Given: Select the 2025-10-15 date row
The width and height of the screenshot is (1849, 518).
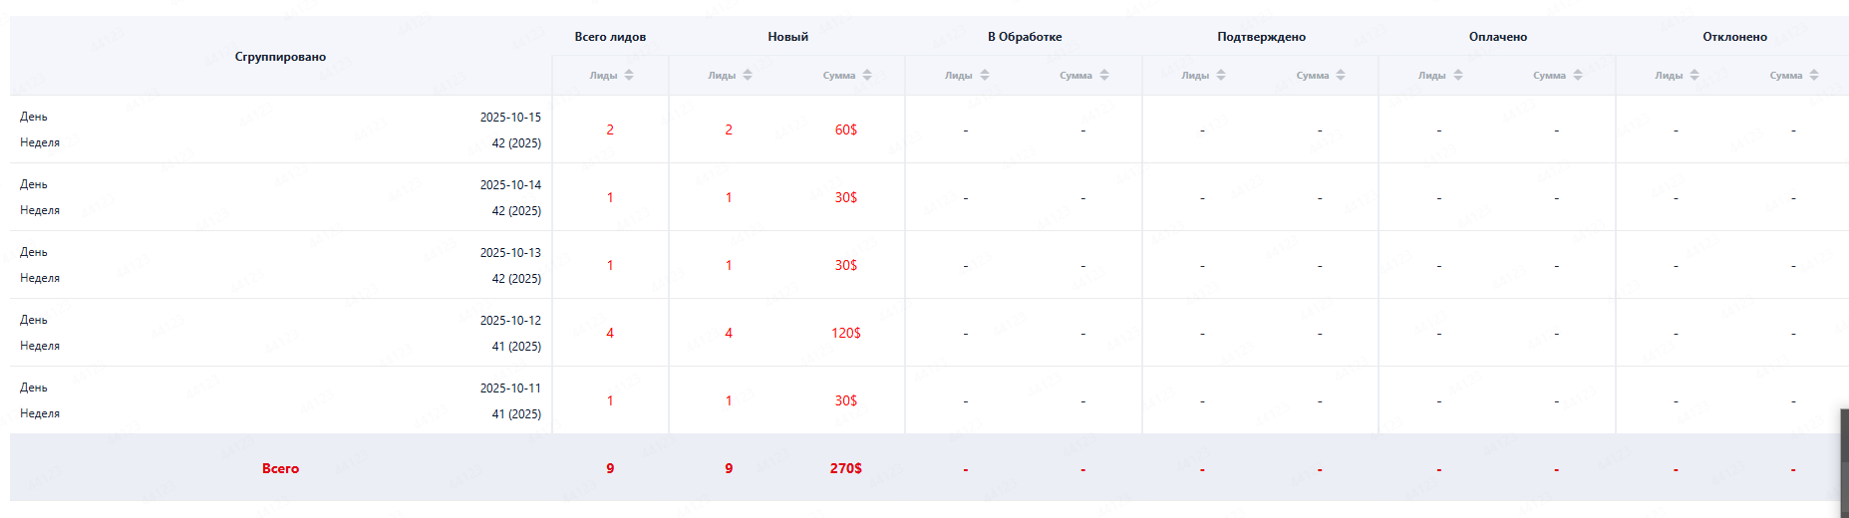Looking at the screenshot, I should 510,118.
